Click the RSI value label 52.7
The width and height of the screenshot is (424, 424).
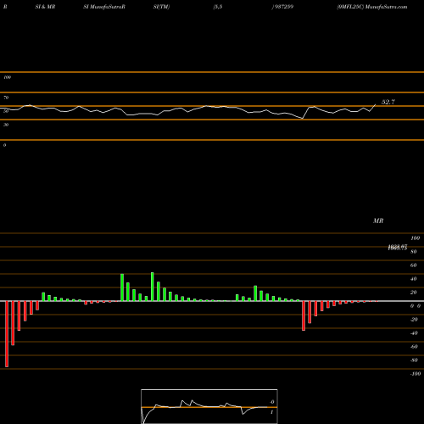click(388, 102)
